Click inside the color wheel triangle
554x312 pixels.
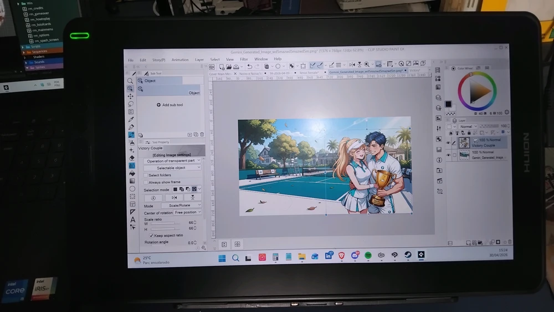pos(480,91)
